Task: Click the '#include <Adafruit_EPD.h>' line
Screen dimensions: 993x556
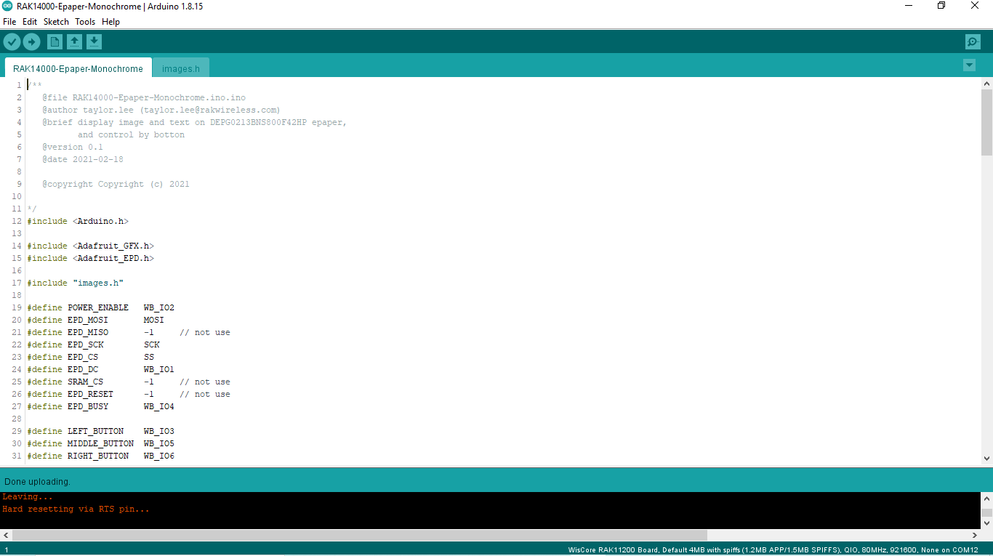Action: pyautogui.click(x=90, y=258)
